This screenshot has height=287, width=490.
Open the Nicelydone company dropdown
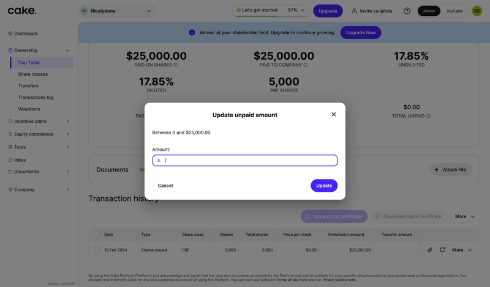(117, 11)
